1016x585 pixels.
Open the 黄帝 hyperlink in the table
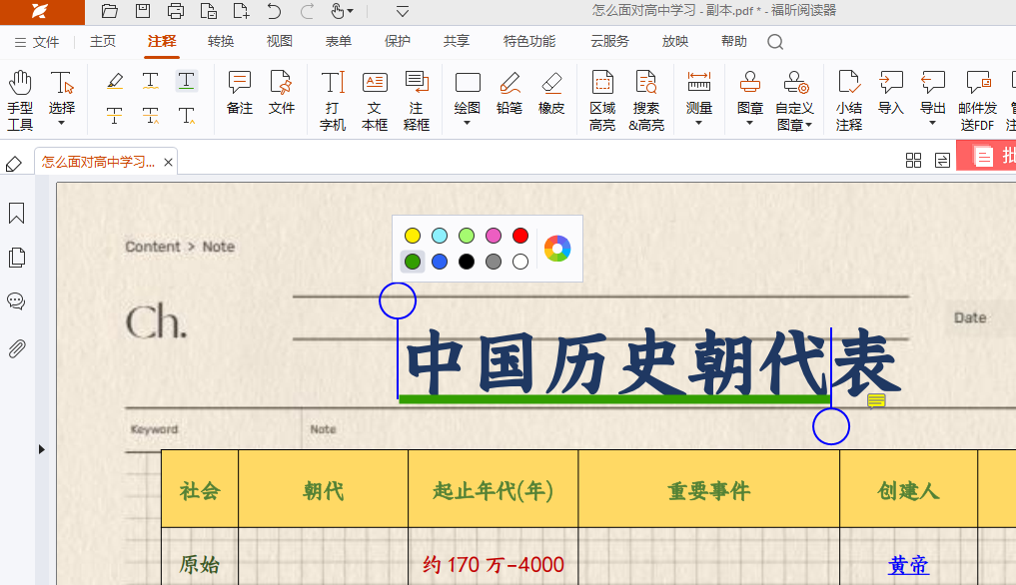pyautogui.click(x=908, y=565)
